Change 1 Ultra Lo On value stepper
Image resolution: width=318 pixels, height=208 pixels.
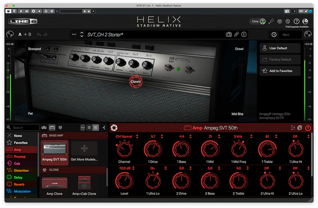[x=166, y=168]
